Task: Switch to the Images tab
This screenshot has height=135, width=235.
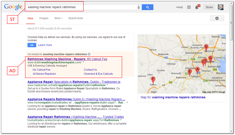Action: click(x=44, y=18)
